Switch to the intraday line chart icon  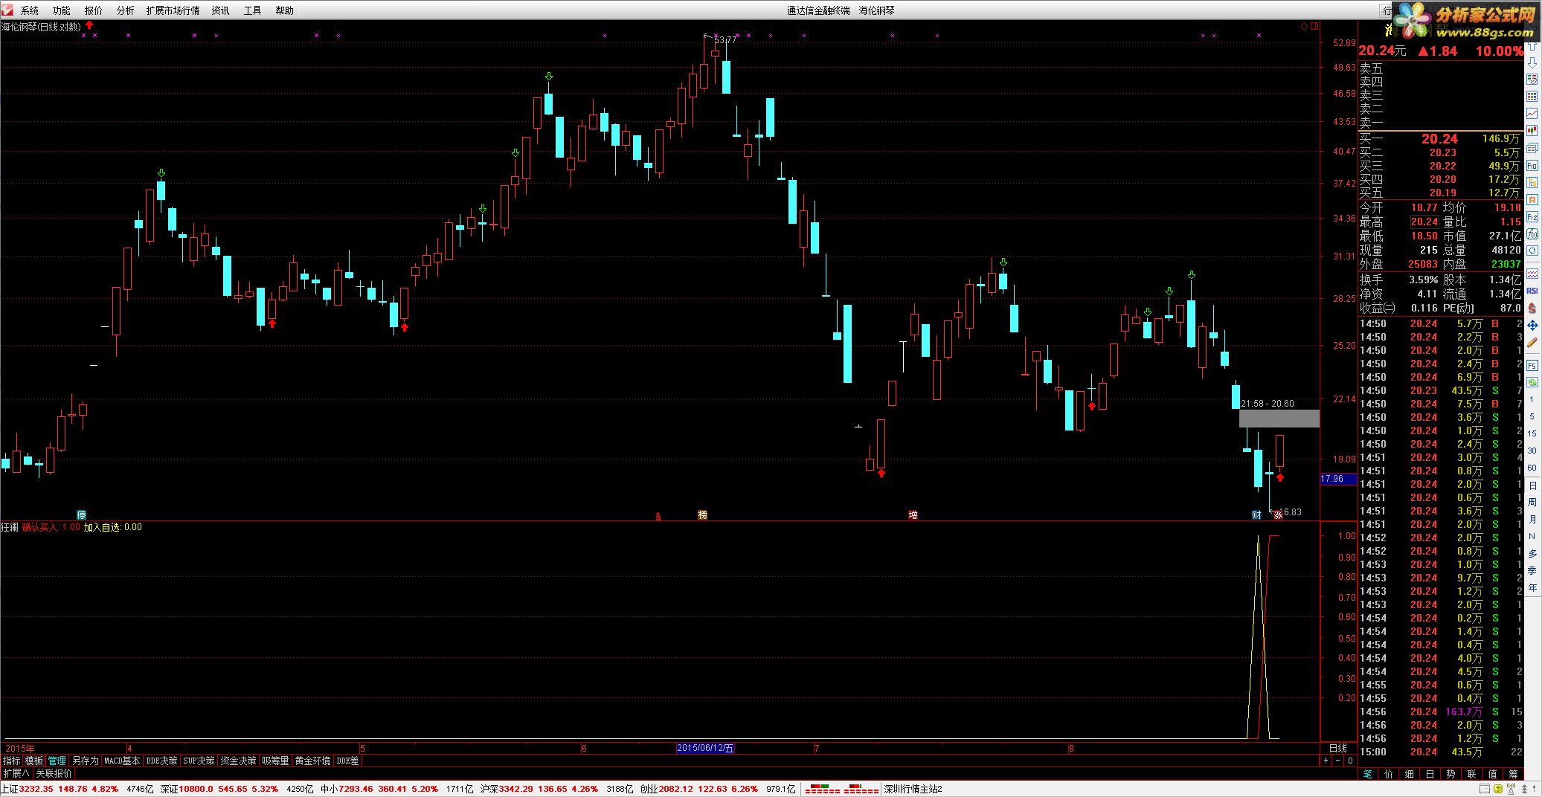coord(1532,112)
